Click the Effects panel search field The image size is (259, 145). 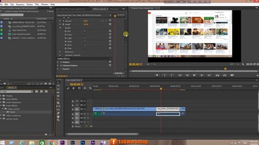point(17,91)
